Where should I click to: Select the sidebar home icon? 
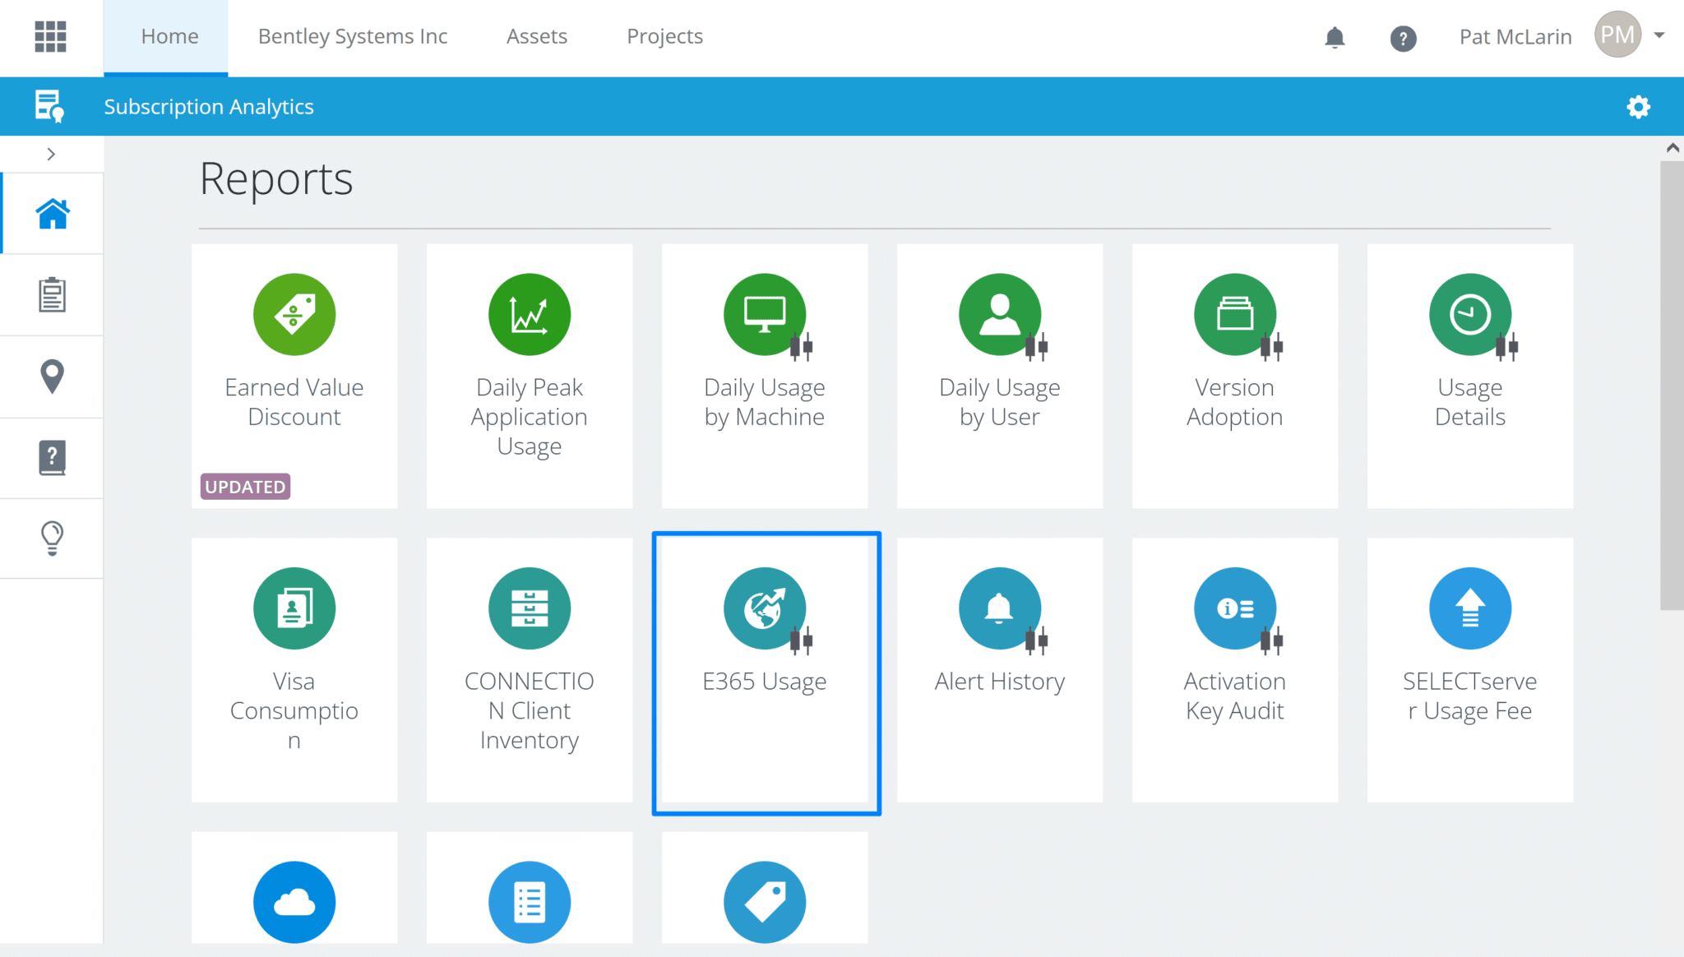coord(52,214)
